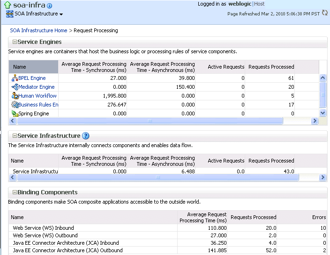Collapse the Service Engines section
The width and height of the screenshot is (330, 255).
14,42
